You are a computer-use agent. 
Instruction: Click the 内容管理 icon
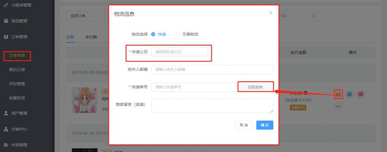6,145
